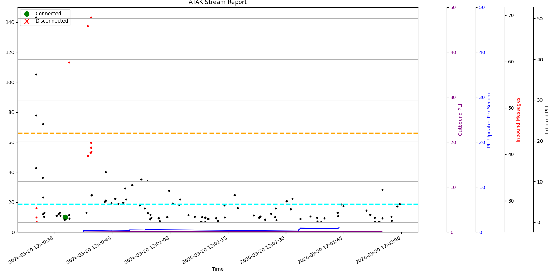Image resolution: width=555 pixels, height=277 pixels.
Task: Click the blue "PLI Updates Per Second" label
Action: (489, 120)
